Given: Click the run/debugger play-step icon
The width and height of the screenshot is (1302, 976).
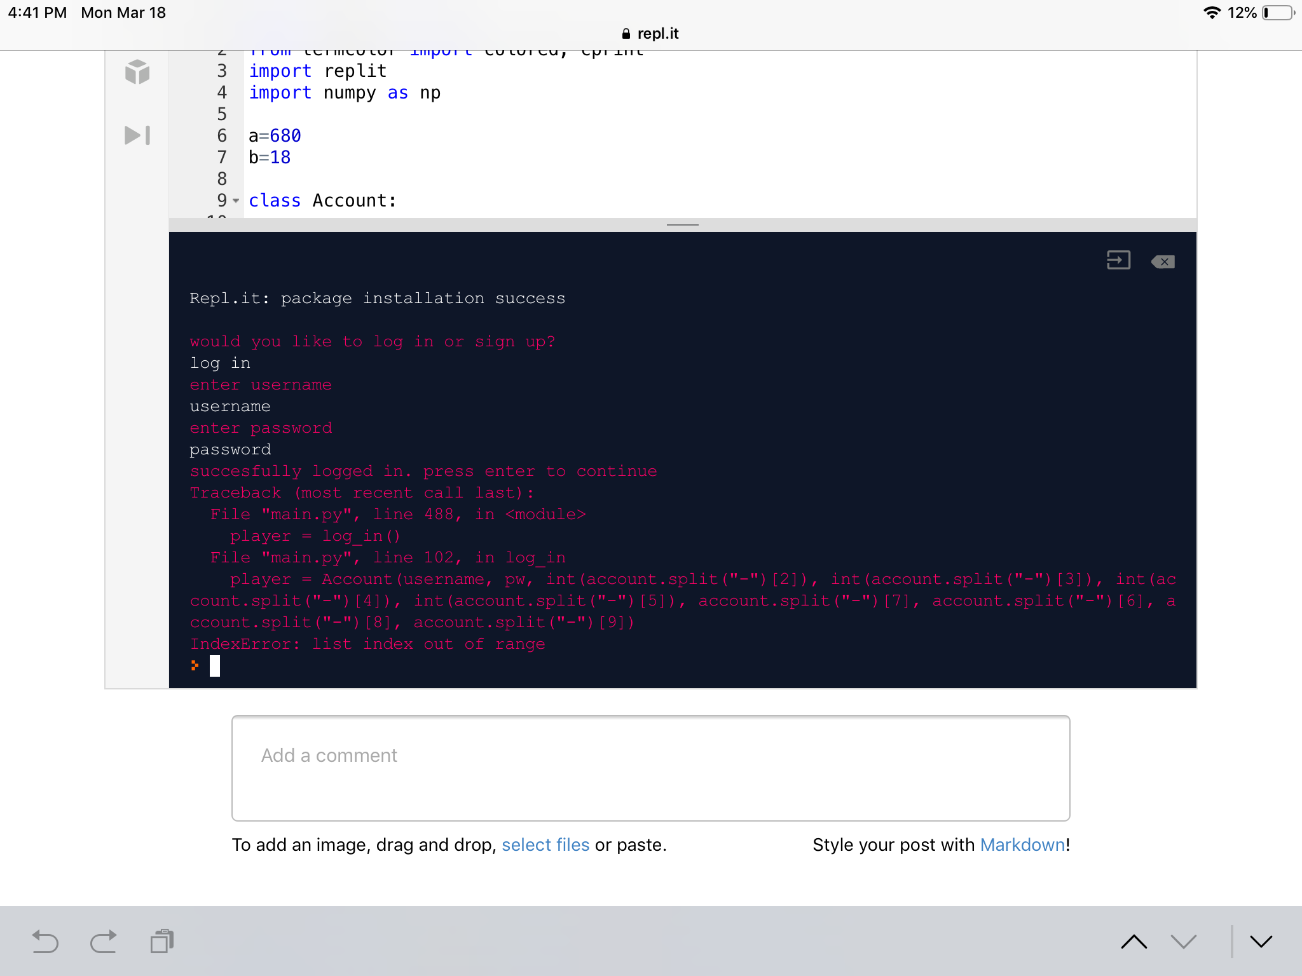Looking at the screenshot, I should [137, 135].
